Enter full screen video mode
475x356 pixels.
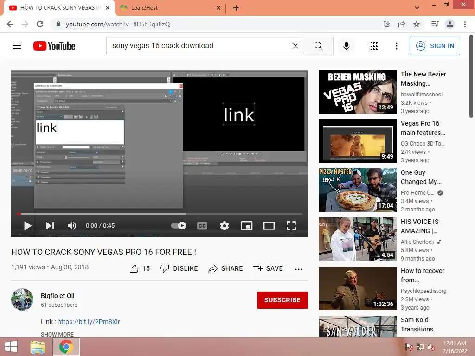[291, 226]
